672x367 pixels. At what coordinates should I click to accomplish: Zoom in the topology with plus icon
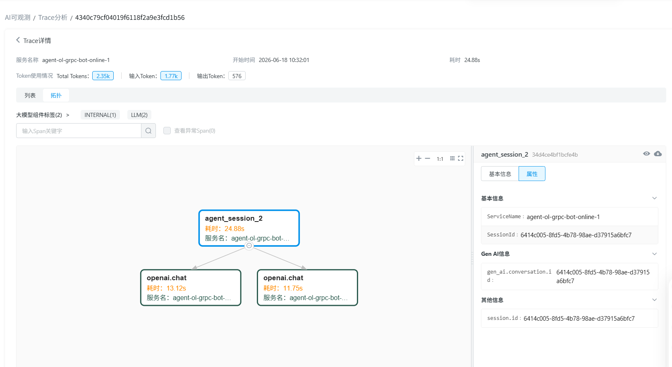coord(419,158)
